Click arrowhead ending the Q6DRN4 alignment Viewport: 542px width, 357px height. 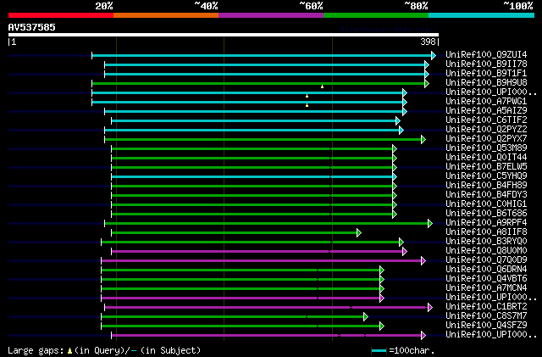[382, 271]
